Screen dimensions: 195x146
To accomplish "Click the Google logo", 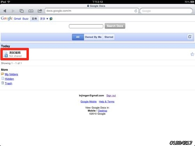I will click(x=7, y=18).
